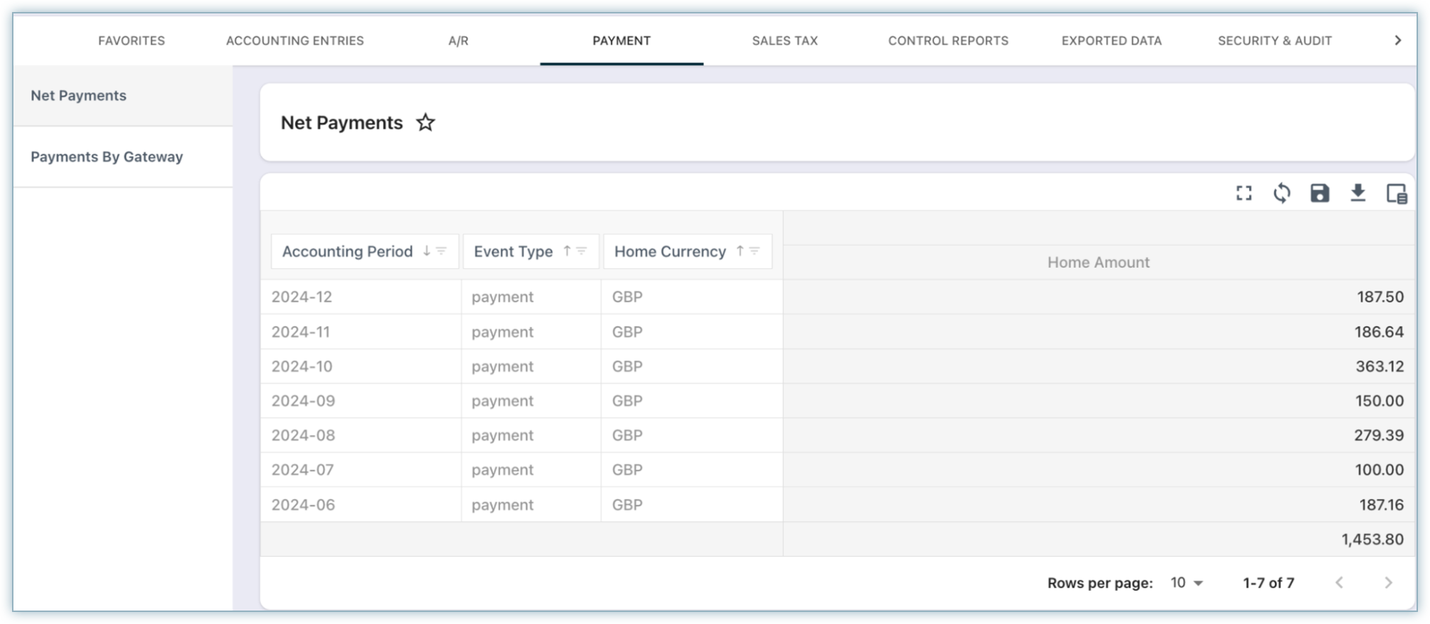Expand the table to fullscreen

point(1244,193)
